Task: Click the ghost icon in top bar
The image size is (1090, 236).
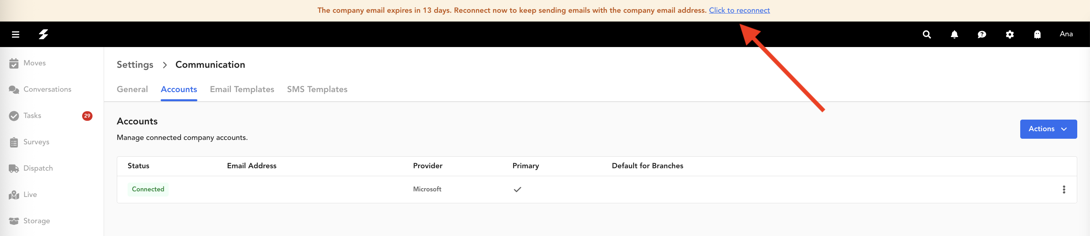Action: pos(1037,34)
